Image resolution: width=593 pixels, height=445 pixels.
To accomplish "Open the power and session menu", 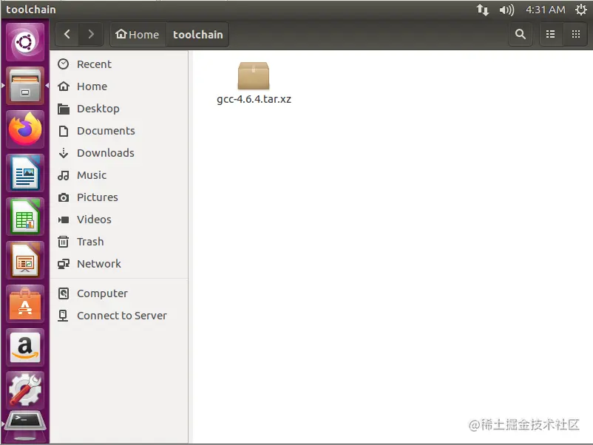I will [581, 10].
